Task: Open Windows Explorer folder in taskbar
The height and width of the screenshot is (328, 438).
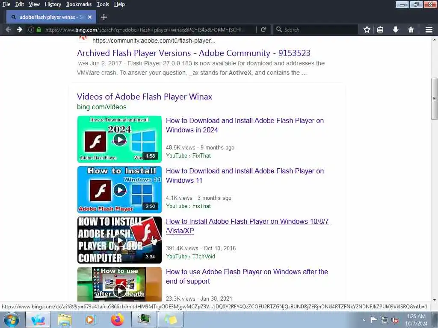Action: tap(65, 319)
